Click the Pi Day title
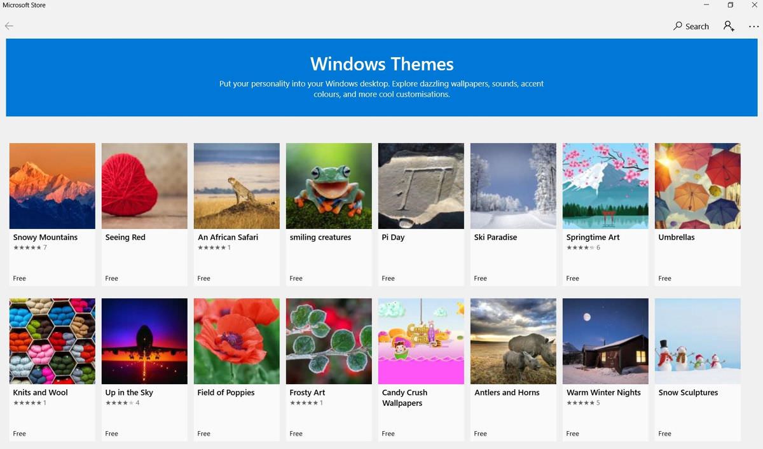The image size is (763, 449). 393,237
